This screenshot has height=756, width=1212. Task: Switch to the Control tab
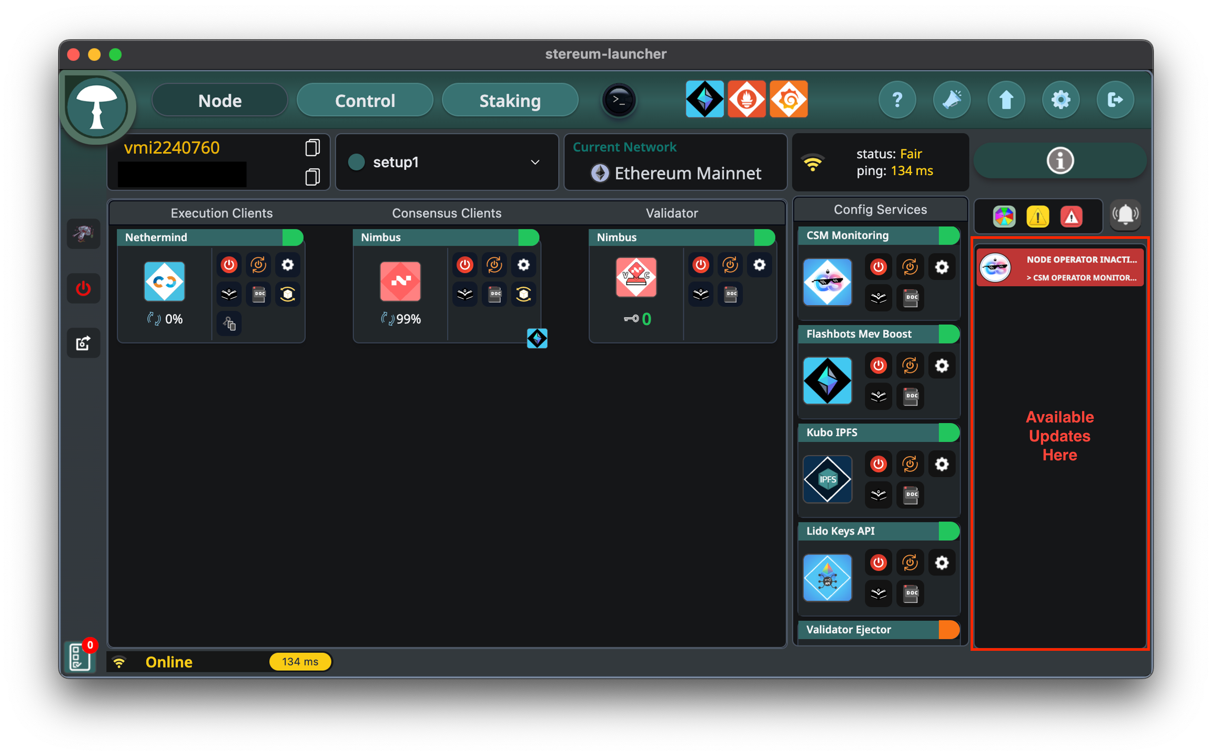pos(365,100)
